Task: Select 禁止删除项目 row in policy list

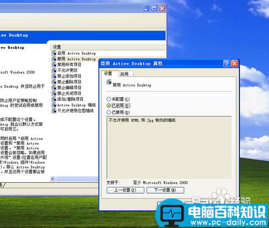Action: pyautogui.click(x=67, y=82)
